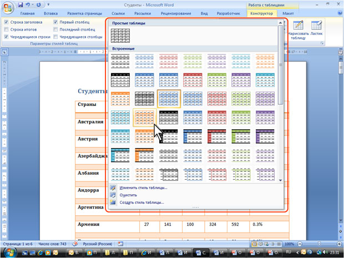Open the Internet Explorer taskbar button labeled И
344x258 pixels.
pos(147,253)
